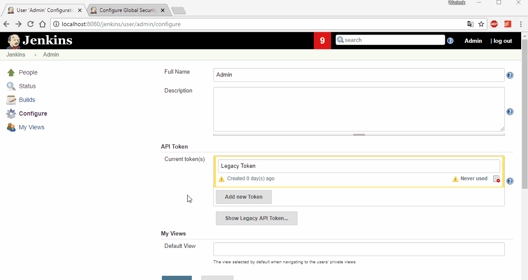Open the Status magnifier icon
Viewport: 528px width, 280px height.
pos(11,86)
